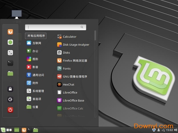The width and height of the screenshot is (178, 133).
Task: Open the 影音 category
Action: pos(33,67)
